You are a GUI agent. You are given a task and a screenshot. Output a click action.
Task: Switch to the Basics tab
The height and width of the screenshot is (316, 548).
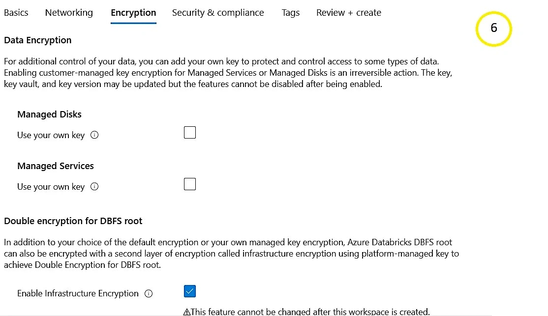[16, 13]
